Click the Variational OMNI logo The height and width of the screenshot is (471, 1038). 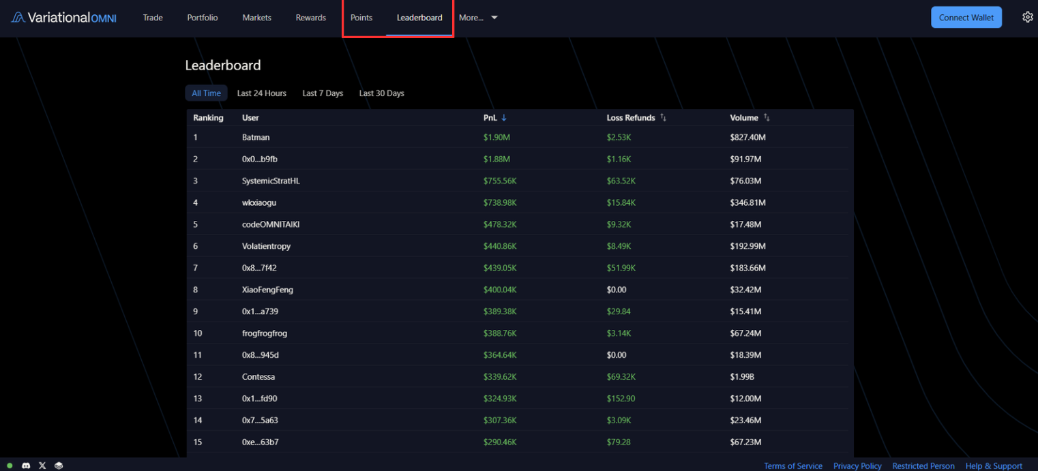(63, 17)
